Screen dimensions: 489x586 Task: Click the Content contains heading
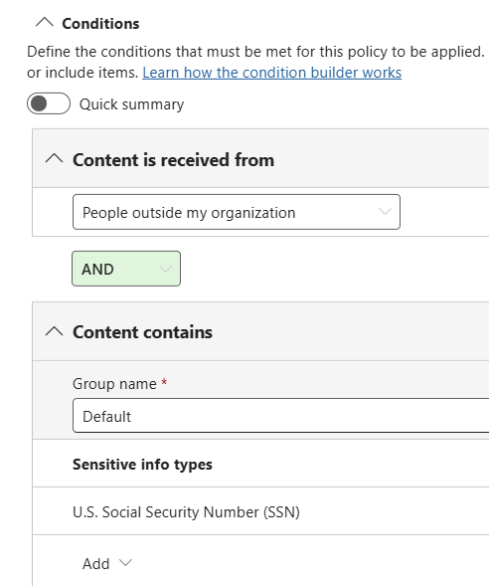142,332
